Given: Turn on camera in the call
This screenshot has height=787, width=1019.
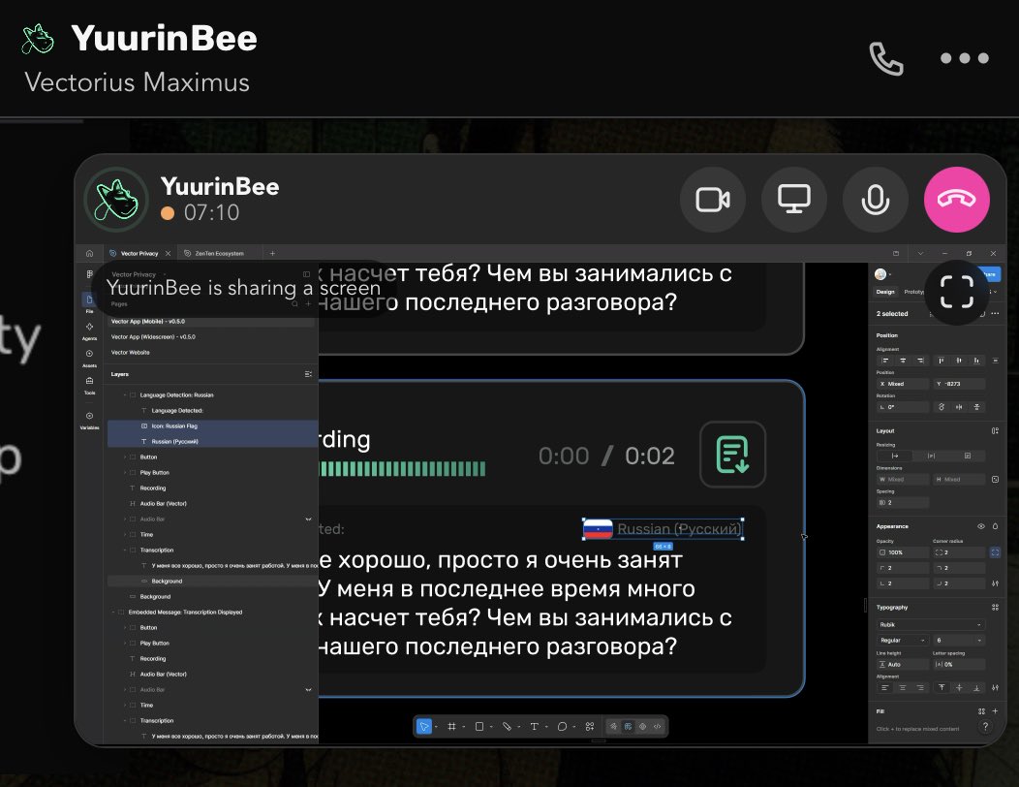Looking at the screenshot, I should coord(712,200).
